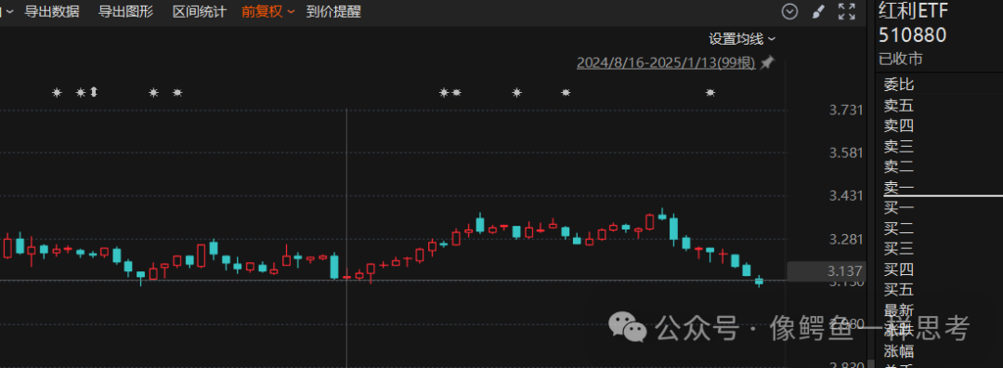This screenshot has height=368, width=1003.
Task: Select the paintbrush drawing tool icon
Action: coord(818,11)
